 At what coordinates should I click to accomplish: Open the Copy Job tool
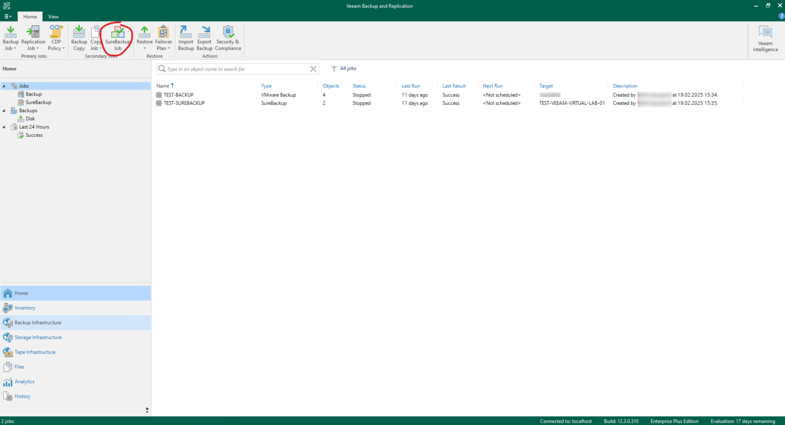(96, 38)
